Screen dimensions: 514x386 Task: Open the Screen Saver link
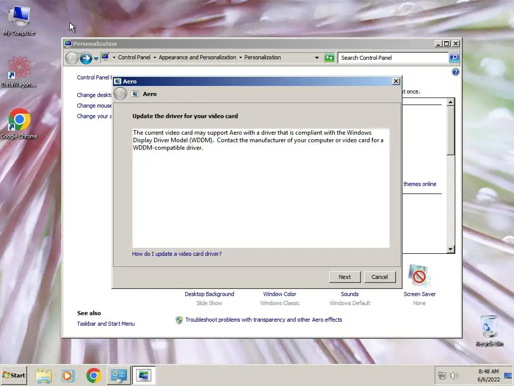pos(420,294)
